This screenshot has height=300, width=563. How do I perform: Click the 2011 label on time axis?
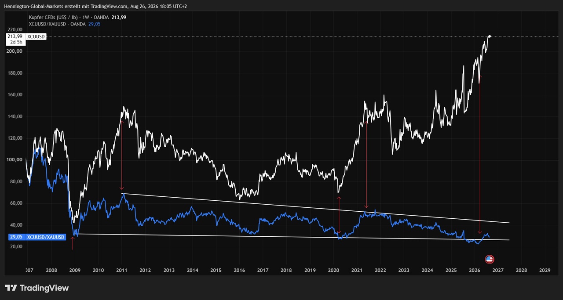pos(122,270)
